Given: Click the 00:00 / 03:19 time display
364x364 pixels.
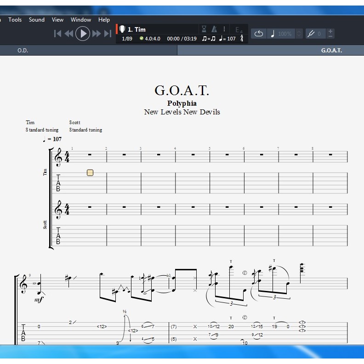Looking at the screenshot, I should (x=182, y=39).
